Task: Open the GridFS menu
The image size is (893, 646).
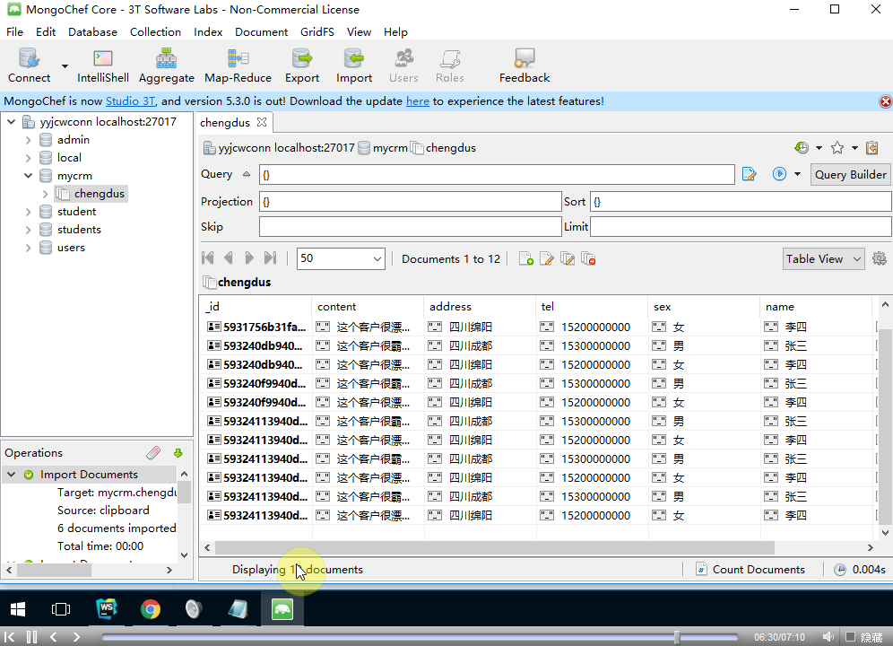Action: pos(316,31)
